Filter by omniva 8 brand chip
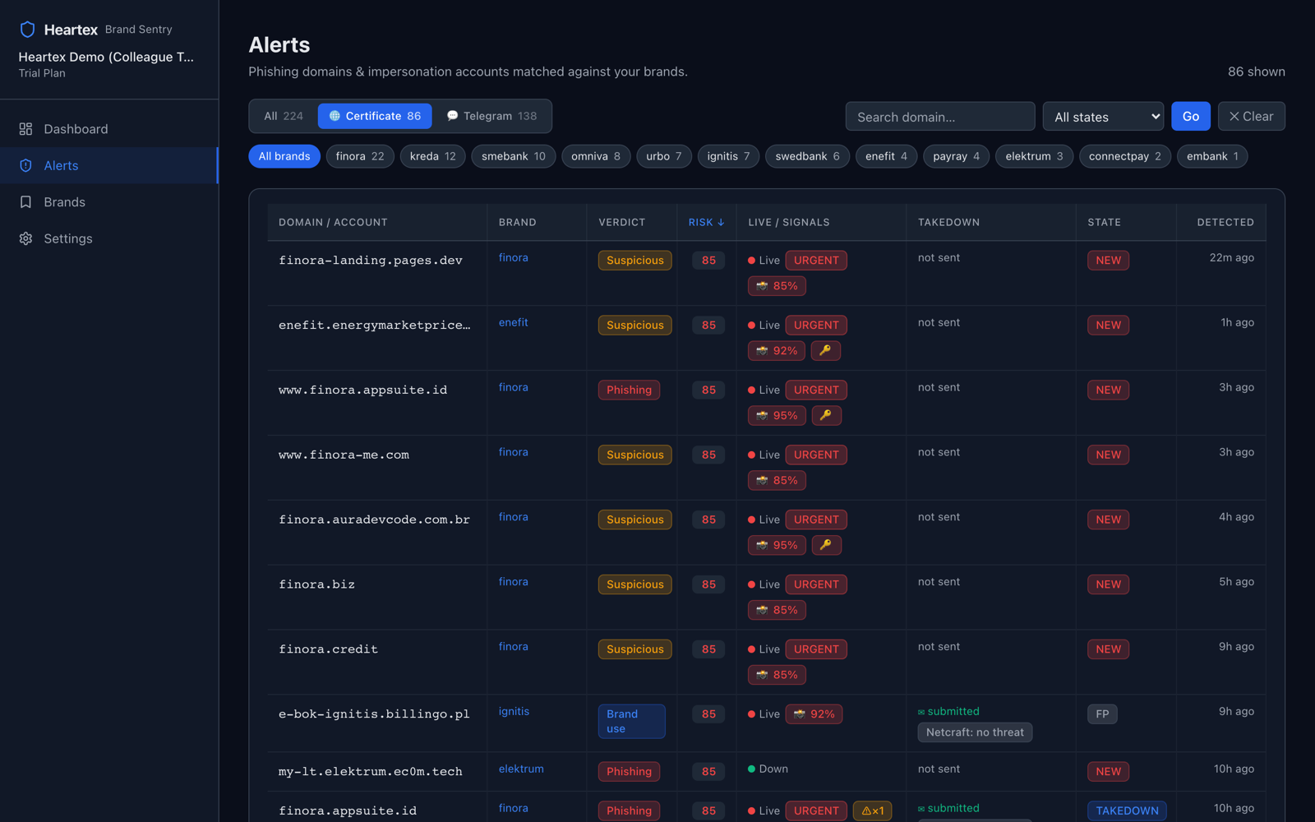1315x822 pixels. pos(596,156)
